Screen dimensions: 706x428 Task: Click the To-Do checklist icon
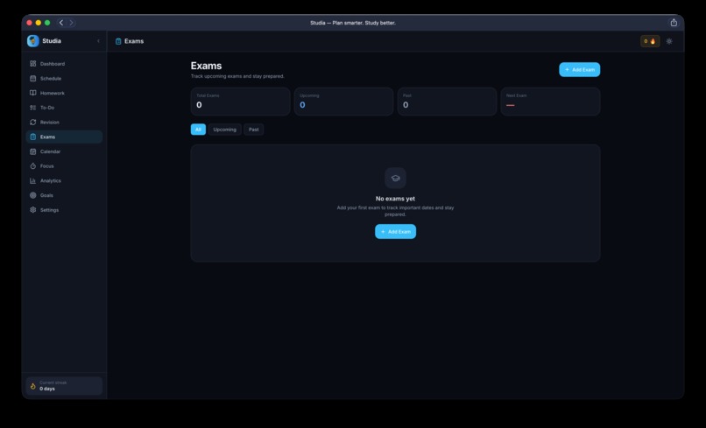coord(33,108)
